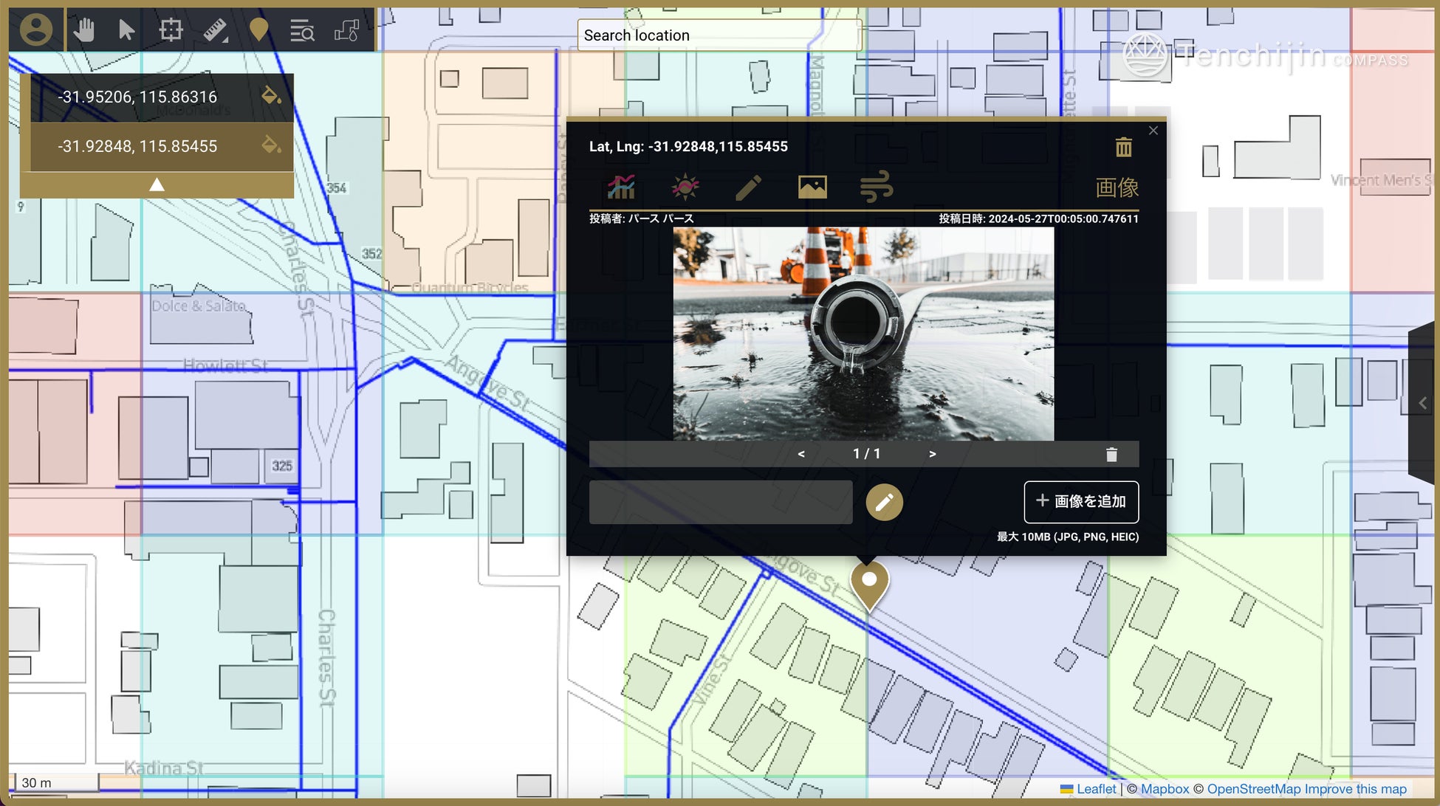Select the -31.95206, 115.86316 pin entry
Image resolution: width=1440 pixels, height=806 pixels.
pyautogui.click(x=137, y=97)
